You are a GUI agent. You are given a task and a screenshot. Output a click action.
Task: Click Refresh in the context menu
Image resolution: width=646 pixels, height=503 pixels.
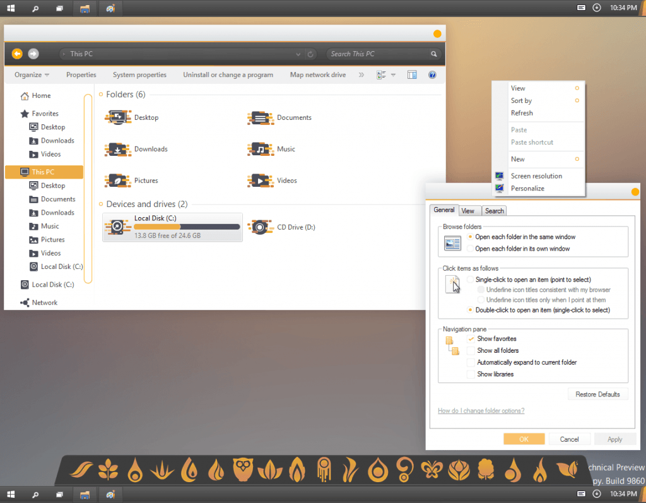pos(522,113)
